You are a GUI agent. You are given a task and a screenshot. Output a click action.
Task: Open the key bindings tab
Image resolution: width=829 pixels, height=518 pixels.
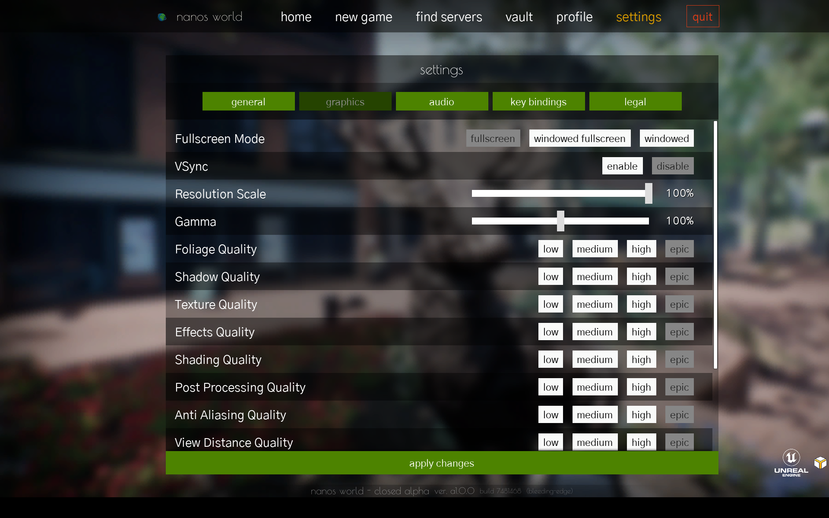click(x=538, y=101)
